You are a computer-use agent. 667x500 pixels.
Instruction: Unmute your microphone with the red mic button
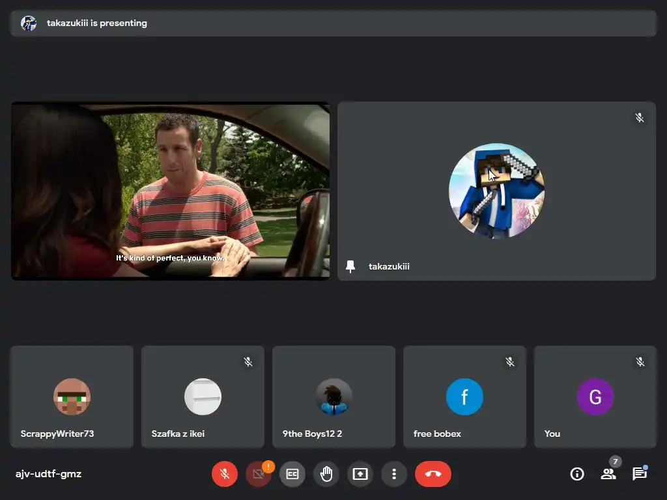(x=225, y=474)
